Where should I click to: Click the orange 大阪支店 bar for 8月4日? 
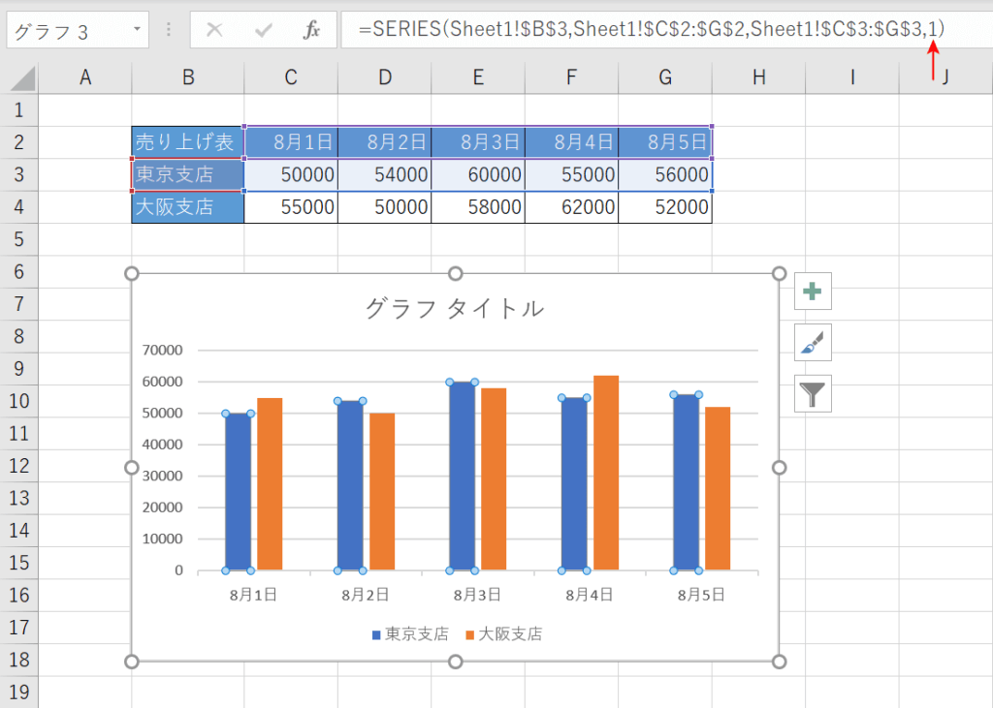pos(606,475)
